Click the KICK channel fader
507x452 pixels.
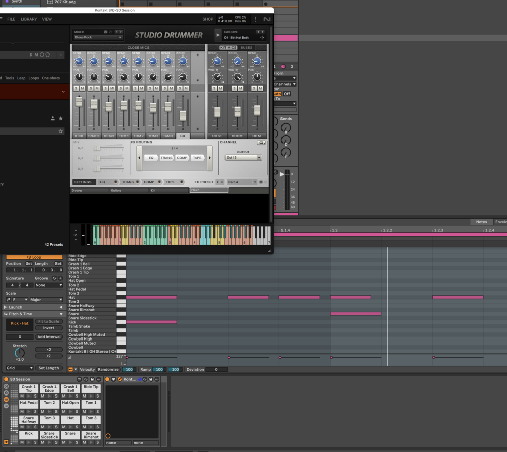(79, 102)
